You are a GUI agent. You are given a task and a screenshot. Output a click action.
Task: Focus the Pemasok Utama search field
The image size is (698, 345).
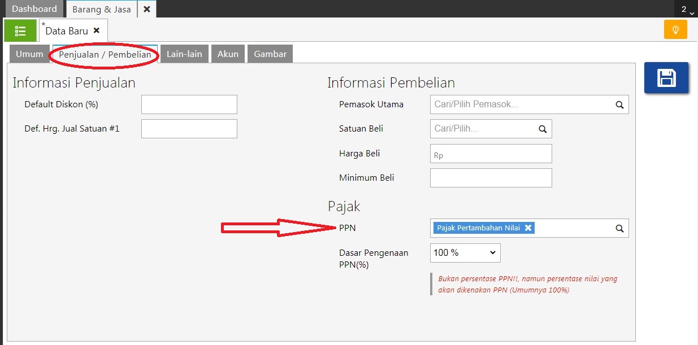530,104
